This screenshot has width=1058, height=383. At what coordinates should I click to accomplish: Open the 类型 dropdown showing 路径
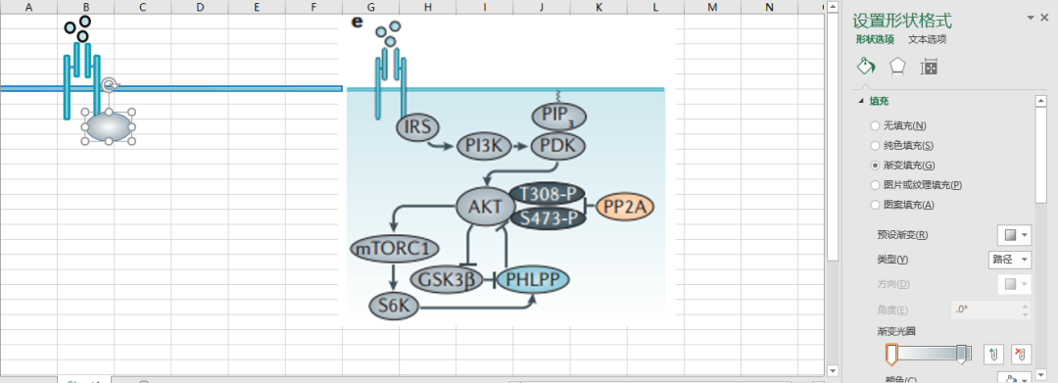[1009, 259]
